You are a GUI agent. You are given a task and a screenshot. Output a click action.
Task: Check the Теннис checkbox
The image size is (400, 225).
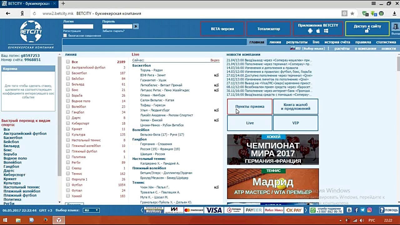[x=68, y=174]
